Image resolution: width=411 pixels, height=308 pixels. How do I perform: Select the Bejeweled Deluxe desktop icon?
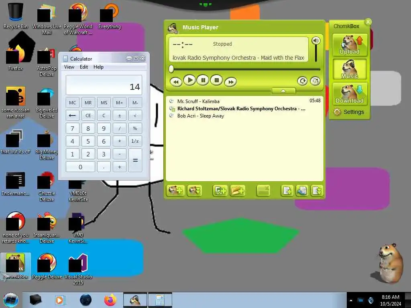47,103
